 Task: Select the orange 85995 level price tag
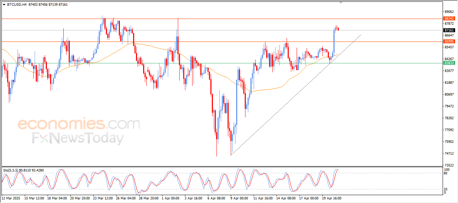[x=449, y=42]
